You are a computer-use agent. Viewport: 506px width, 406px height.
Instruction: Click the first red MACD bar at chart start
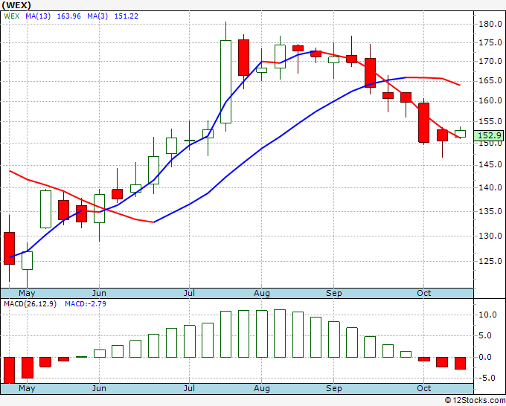pos(10,370)
